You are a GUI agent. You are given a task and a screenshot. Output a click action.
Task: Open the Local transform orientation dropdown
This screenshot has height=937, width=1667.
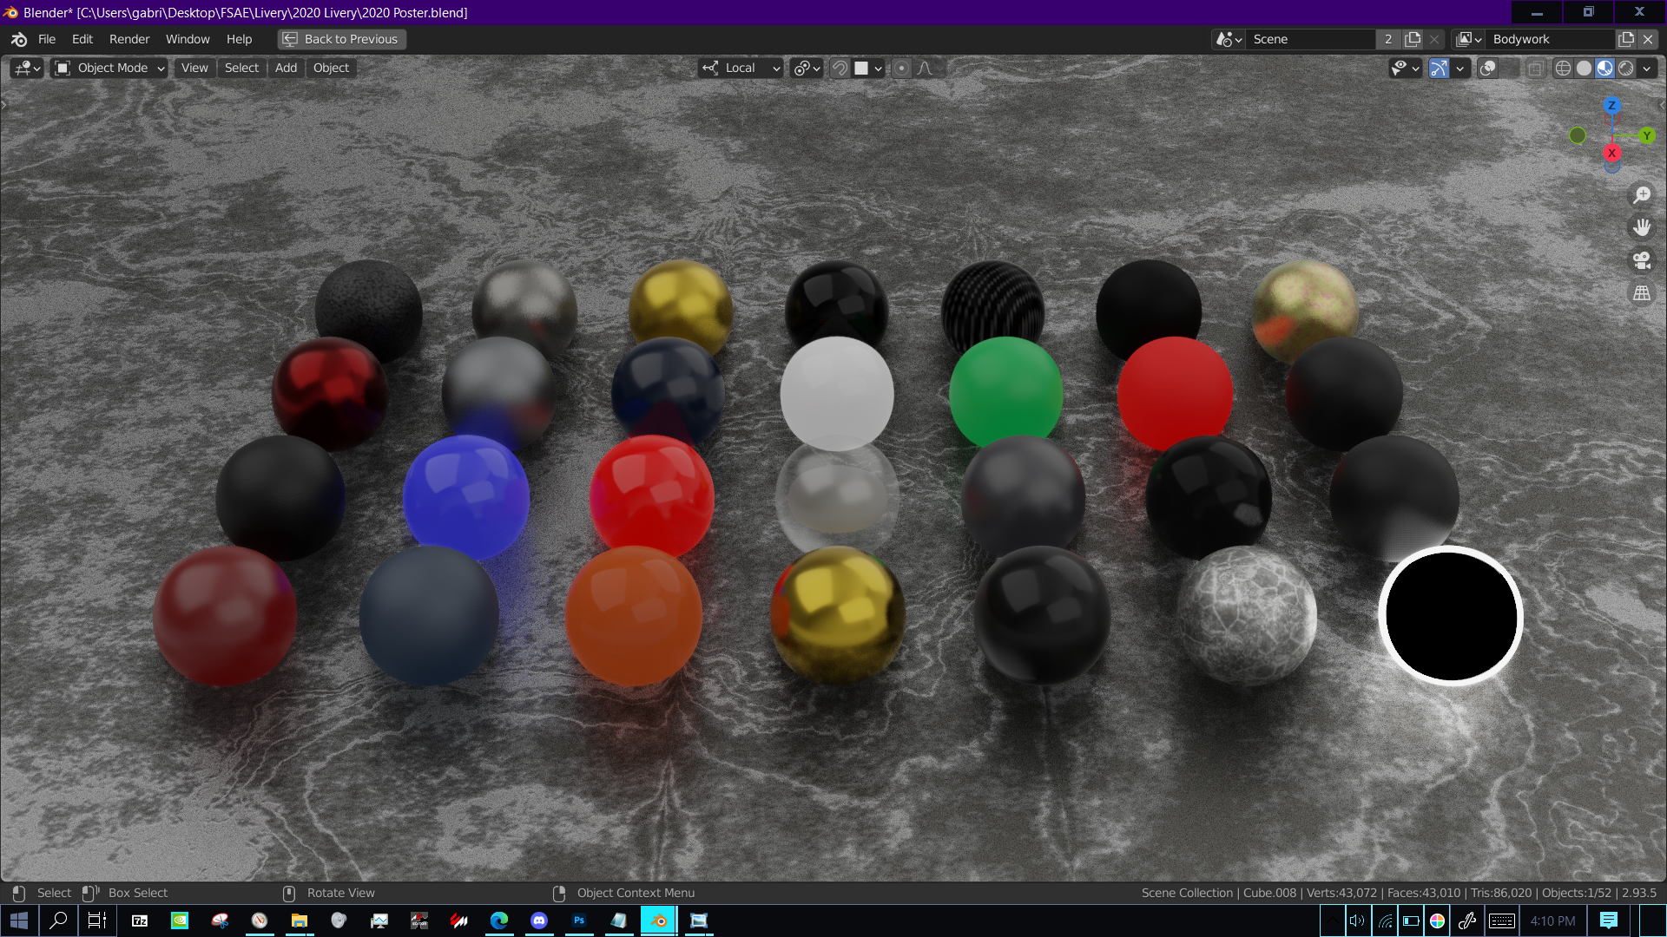(x=741, y=68)
